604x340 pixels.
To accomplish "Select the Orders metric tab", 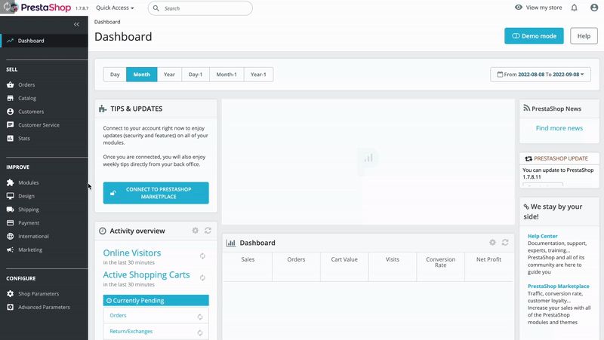I will click(296, 267).
